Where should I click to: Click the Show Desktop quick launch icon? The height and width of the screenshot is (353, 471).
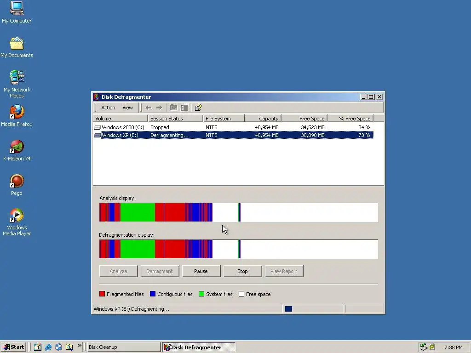[x=38, y=347]
